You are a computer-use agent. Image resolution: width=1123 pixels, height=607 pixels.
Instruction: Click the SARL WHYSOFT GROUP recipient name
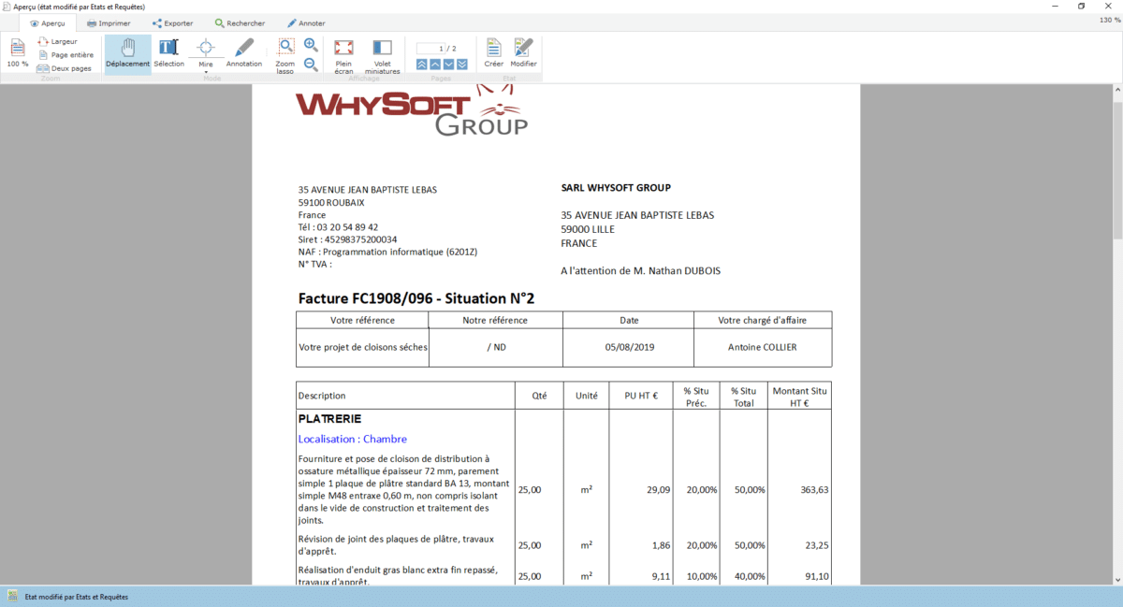tap(616, 187)
